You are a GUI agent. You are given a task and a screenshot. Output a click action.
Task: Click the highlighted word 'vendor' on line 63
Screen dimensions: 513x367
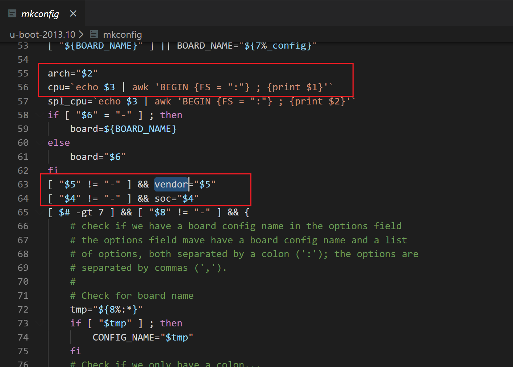(171, 185)
